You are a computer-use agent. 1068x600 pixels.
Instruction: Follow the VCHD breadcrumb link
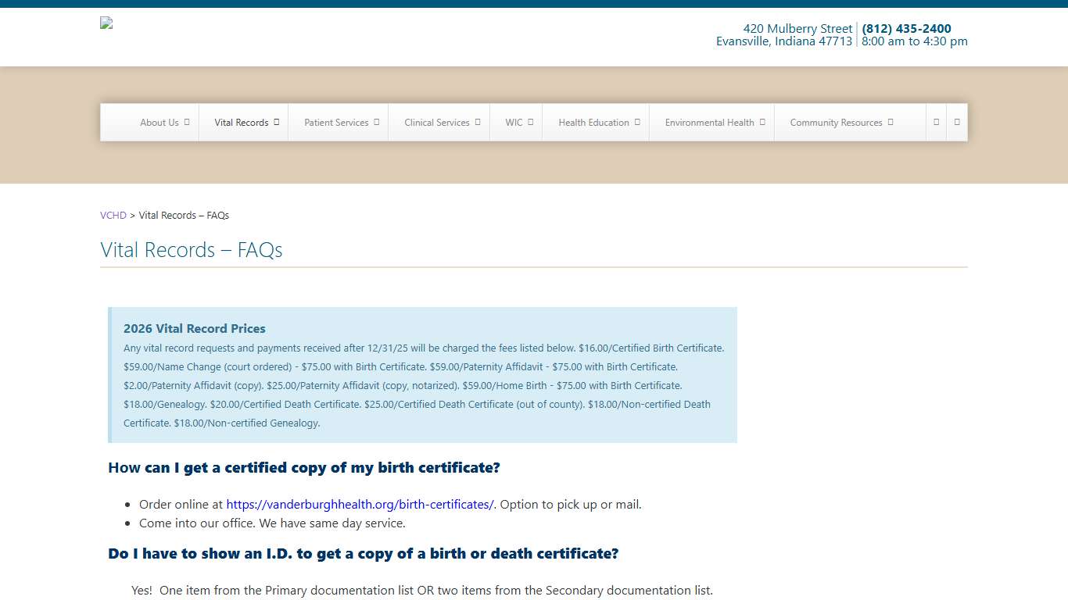(113, 216)
